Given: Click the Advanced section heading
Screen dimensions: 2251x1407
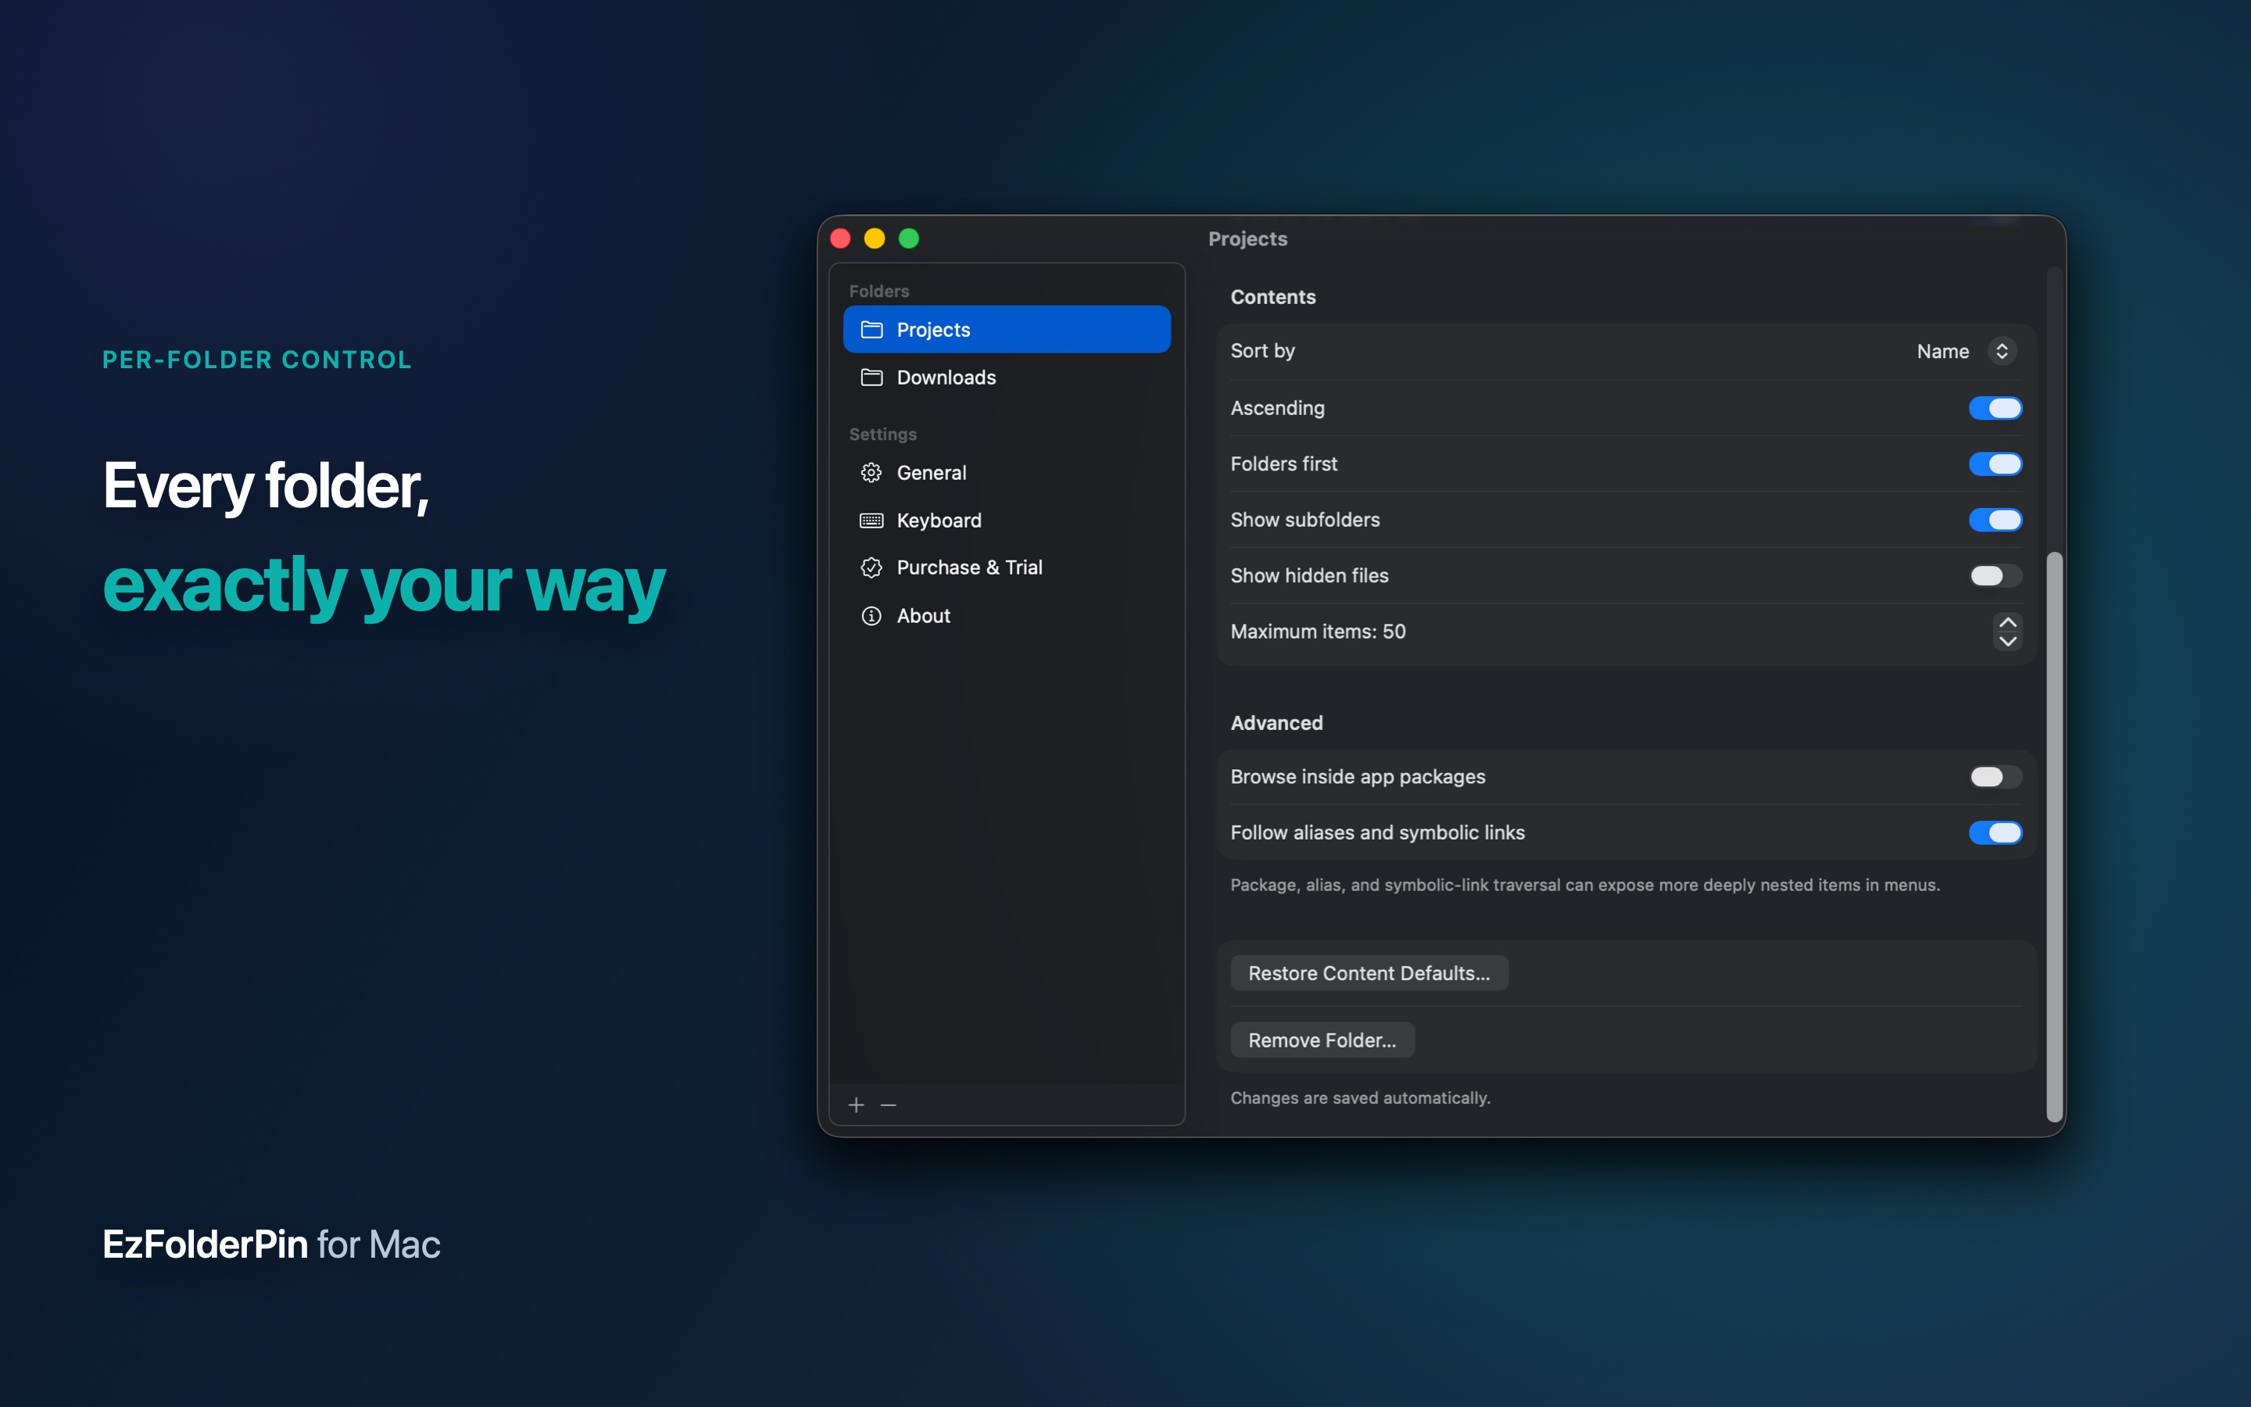Looking at the screenshot, I should click(1276, 723).
